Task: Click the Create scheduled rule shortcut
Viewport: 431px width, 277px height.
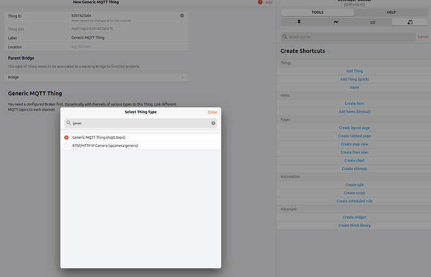Action: click(x=354, y=201)
